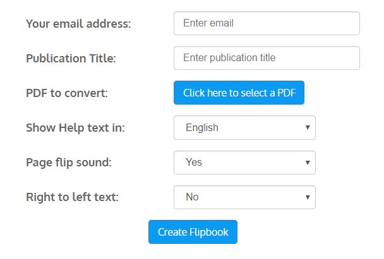384x259 pixels.
Task: Click the 'Page flip sound:' label
Action: tap(68, 162)
